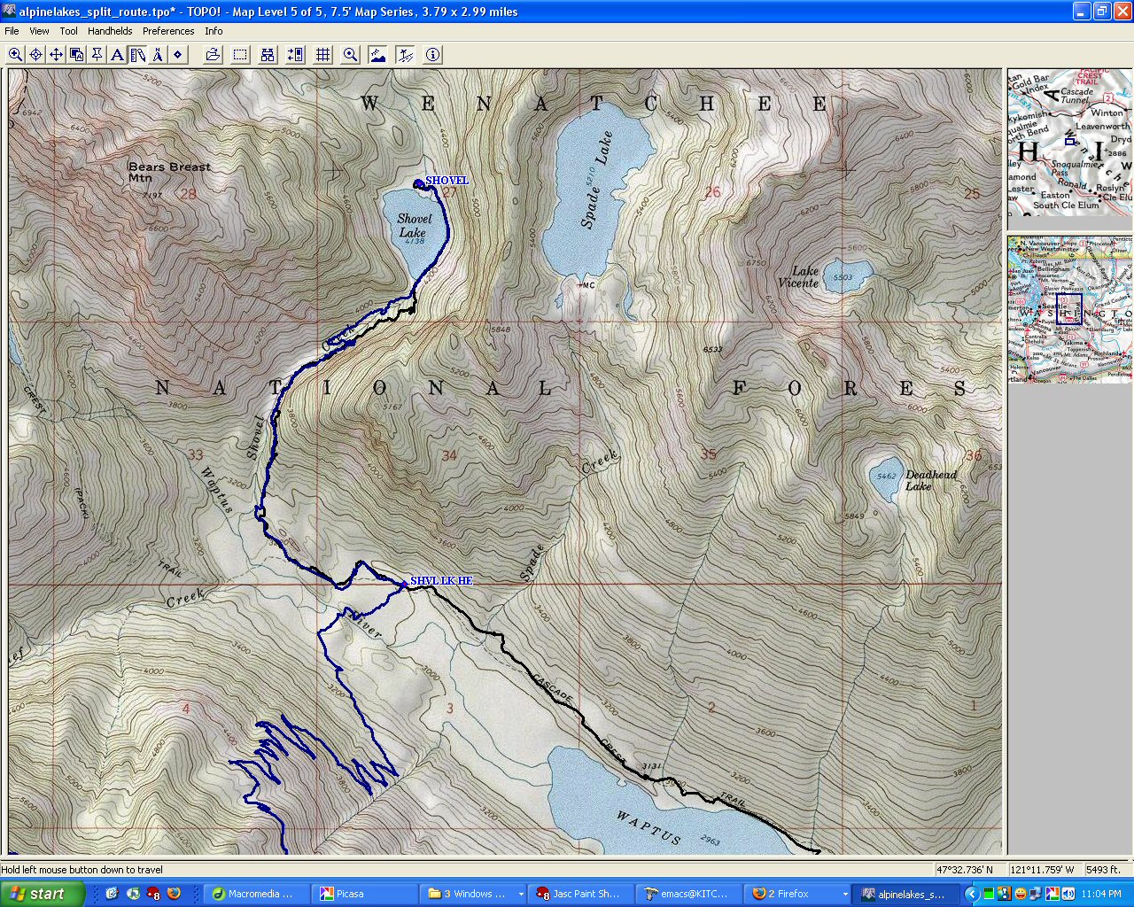1134x907 pixels.
Task: Click the alpinelakes taskbar button
Action: click(905, 894)
